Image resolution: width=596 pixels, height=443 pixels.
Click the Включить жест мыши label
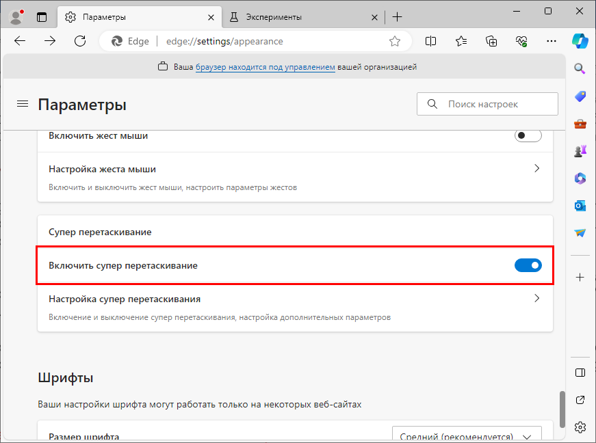point(98,135)
